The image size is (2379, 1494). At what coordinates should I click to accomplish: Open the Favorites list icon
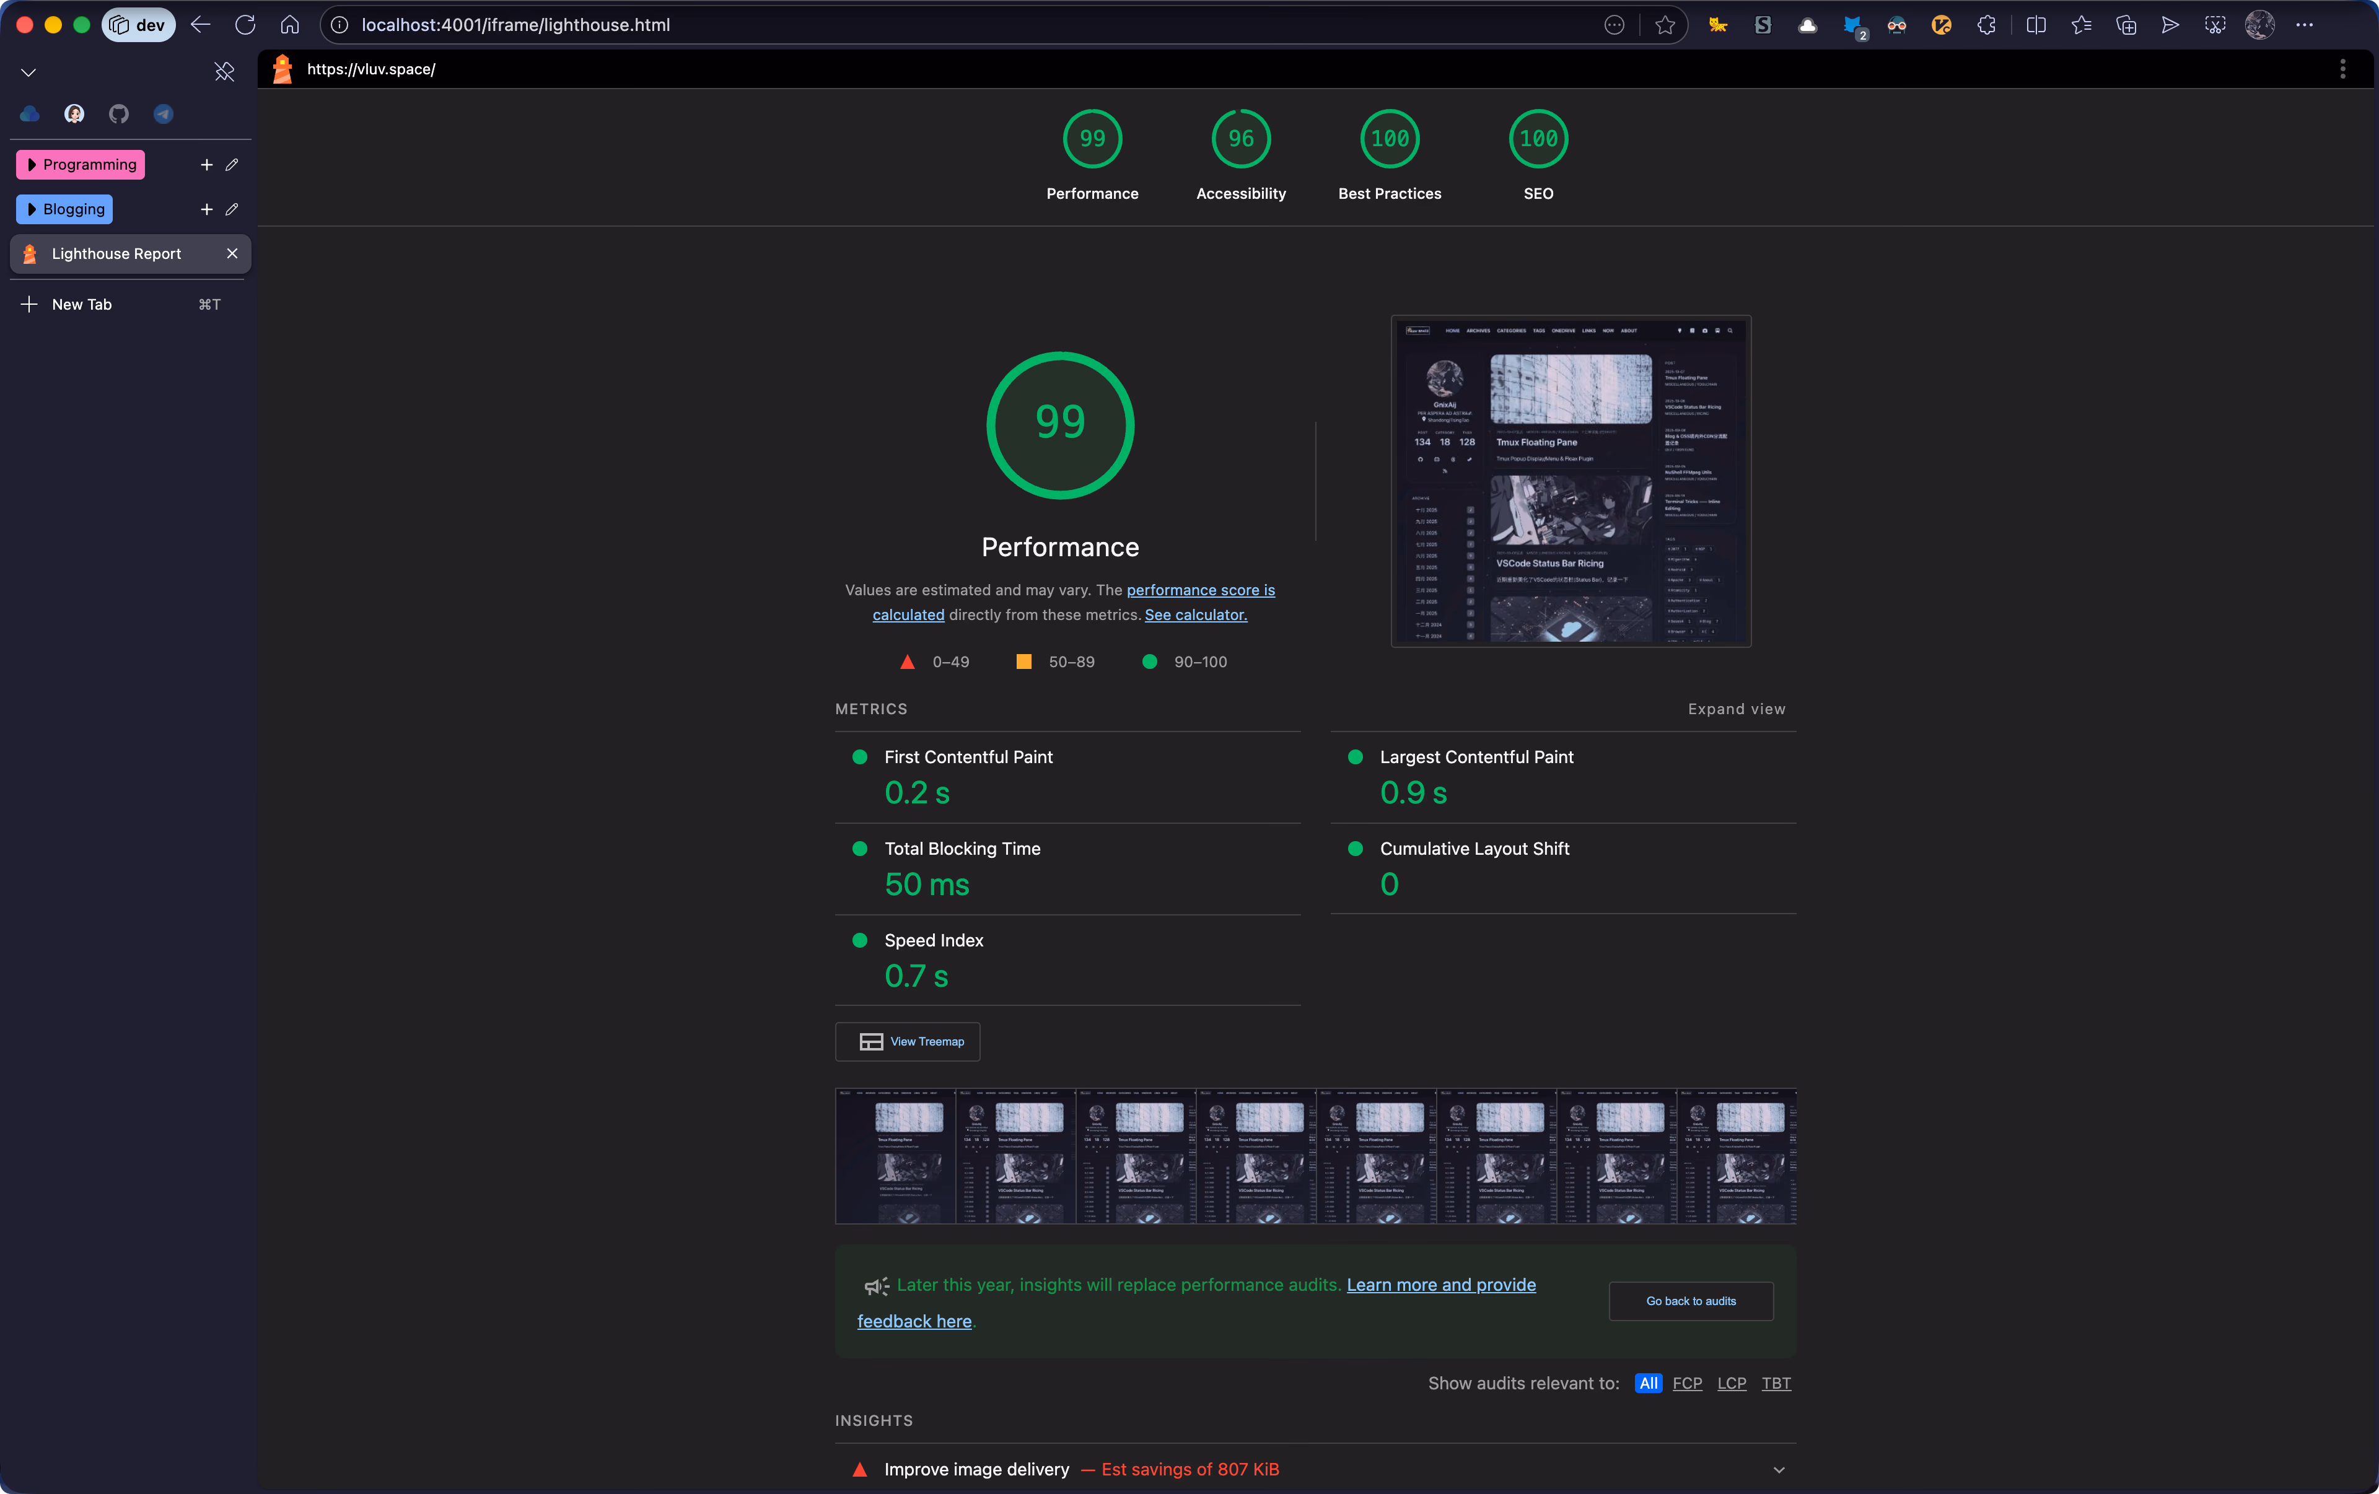point(2080,25)
